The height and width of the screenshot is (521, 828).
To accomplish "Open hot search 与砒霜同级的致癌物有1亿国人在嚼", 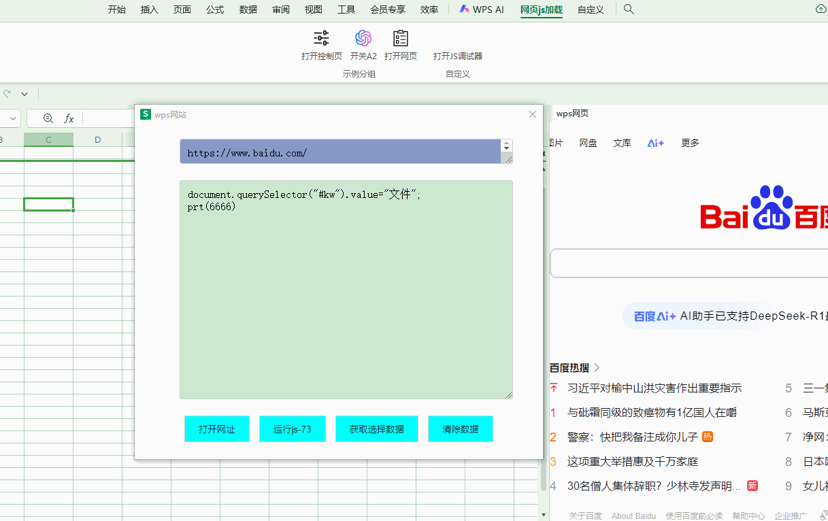I will point(652,413).
